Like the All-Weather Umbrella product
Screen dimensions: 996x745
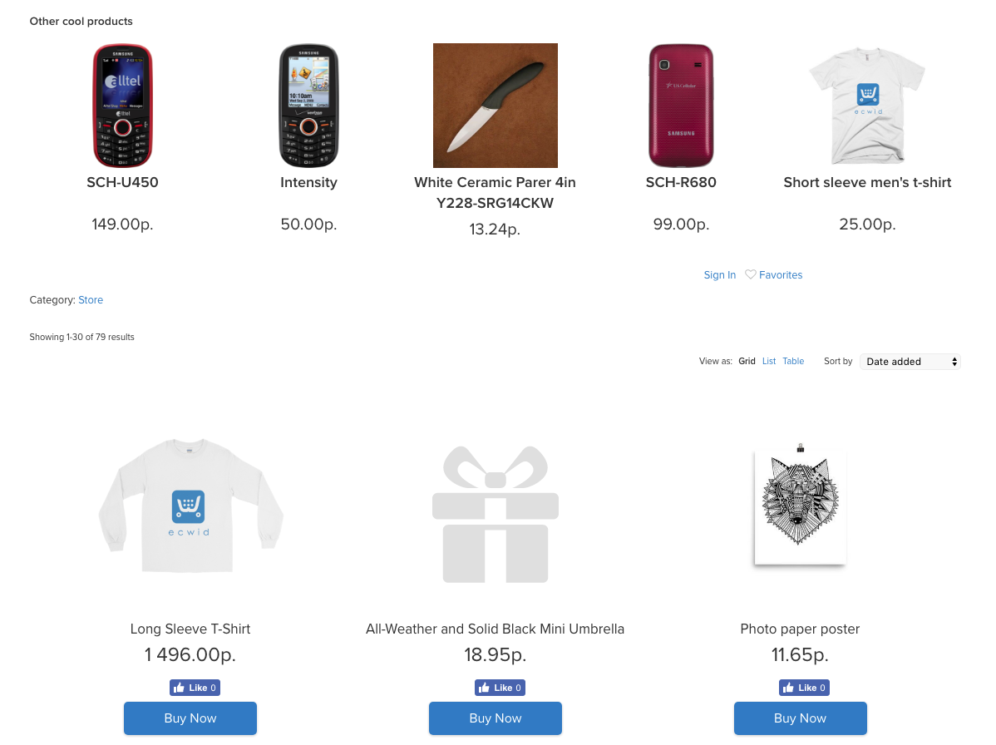pos(500,688)
